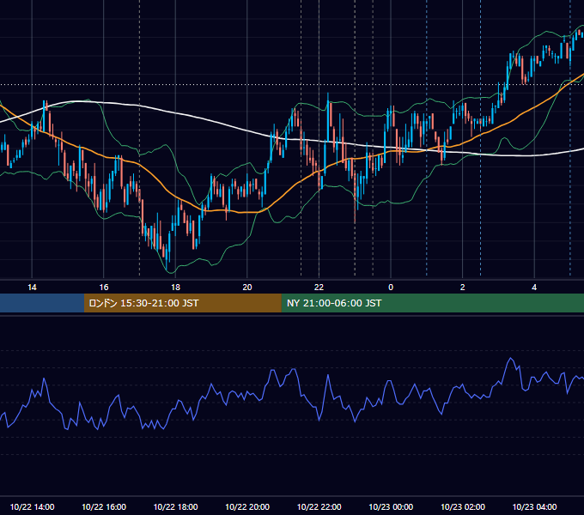Screen dimensions: 584x515
Task: Click the NY 21:00-06:00 JST session band
Action: pos(432,303)
